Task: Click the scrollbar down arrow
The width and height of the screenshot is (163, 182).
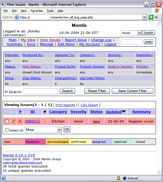Action: pos(159,172)
